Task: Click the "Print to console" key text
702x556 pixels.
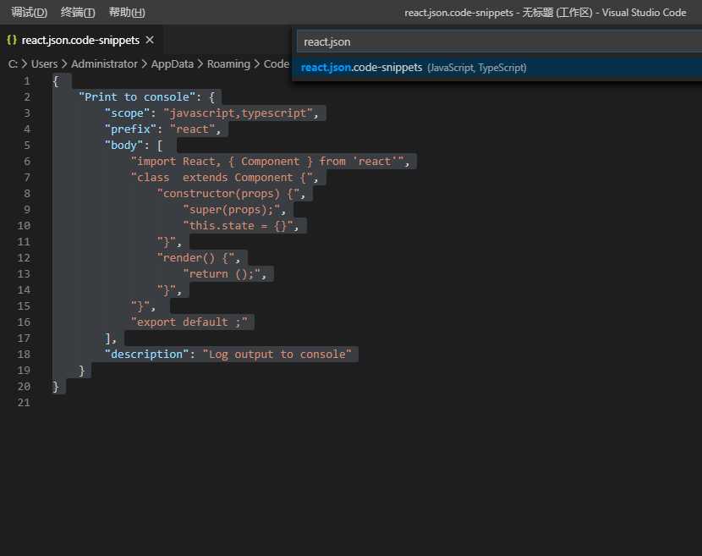Action: tap(137, 96)
